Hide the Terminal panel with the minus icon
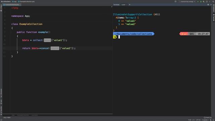Image resolution: width=215 pixels, height=121 pixels. pyautogui.click(x=211, y=4)
